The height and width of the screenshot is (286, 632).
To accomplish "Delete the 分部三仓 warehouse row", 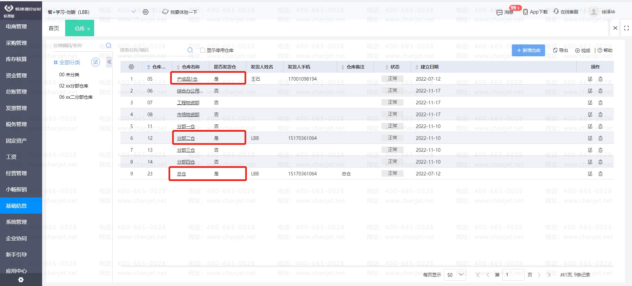I will 600,150.
